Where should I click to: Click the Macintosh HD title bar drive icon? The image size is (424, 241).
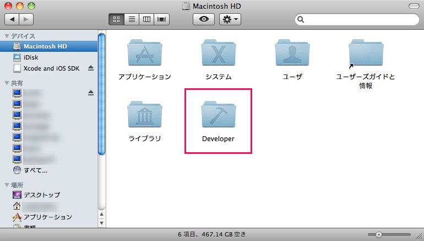pos(186,6)
